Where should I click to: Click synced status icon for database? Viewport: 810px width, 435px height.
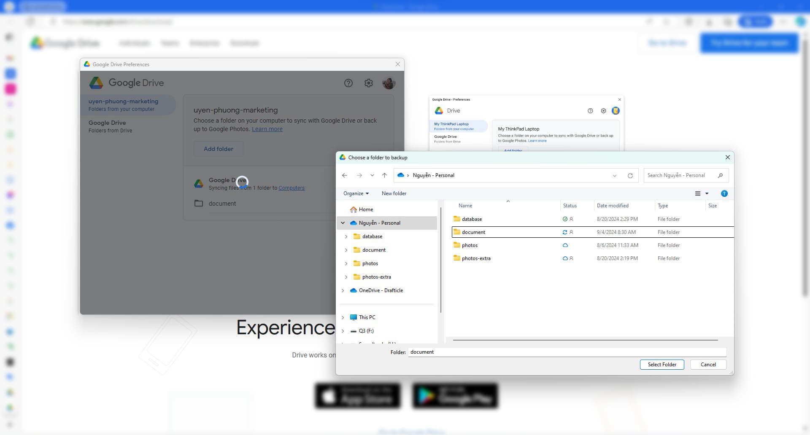565,219
